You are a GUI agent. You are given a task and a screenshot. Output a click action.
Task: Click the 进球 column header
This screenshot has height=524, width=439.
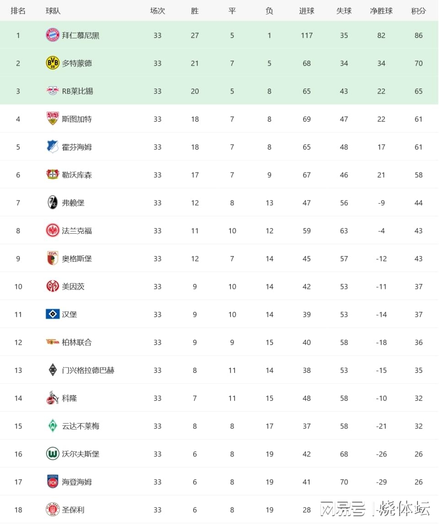coord(306,10)
